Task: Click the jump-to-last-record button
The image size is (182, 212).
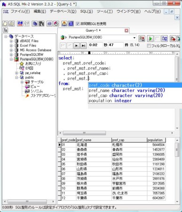Action: coord(83,46)
